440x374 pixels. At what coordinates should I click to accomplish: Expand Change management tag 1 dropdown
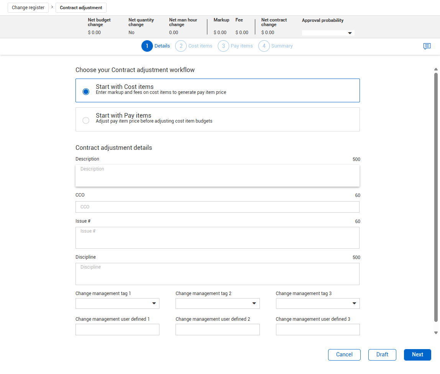click(x=117, y=303)
